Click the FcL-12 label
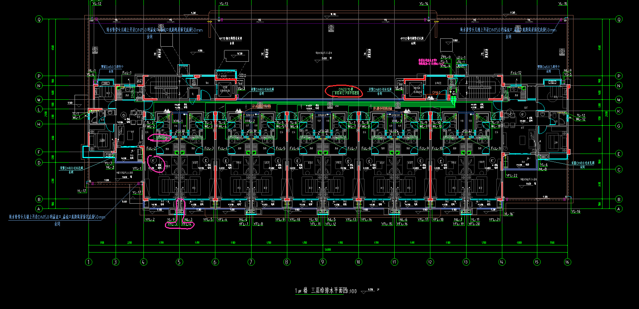The image size is (639, 309). 516,73
